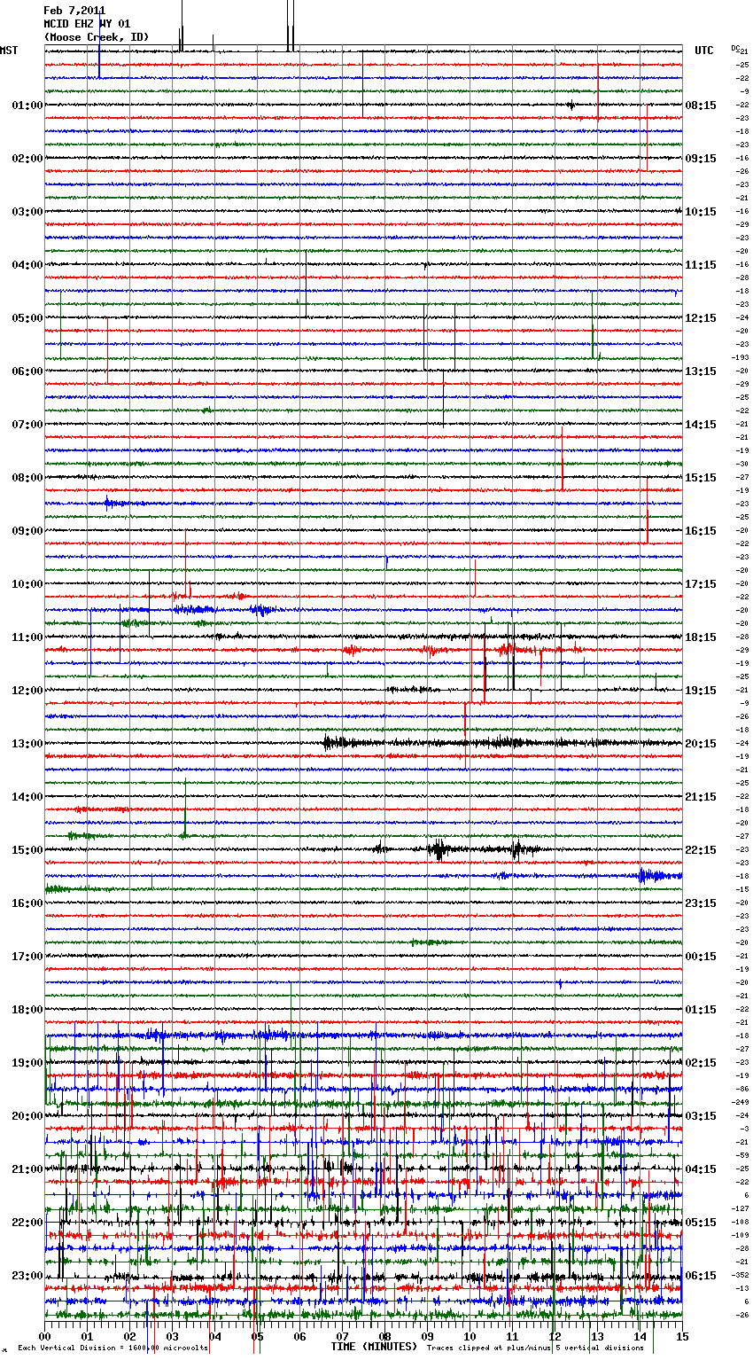Click the 14:15 UTC time label

[x=701, y=425]
